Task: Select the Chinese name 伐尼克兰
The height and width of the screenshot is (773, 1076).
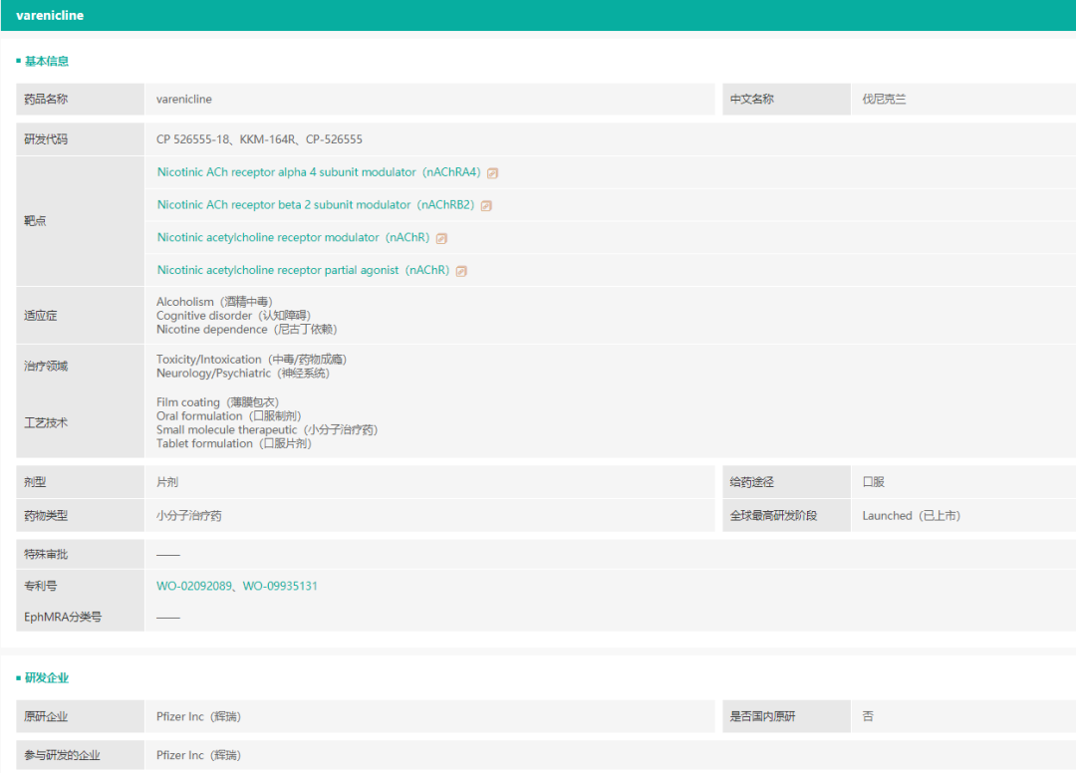Action: [884, 99]
